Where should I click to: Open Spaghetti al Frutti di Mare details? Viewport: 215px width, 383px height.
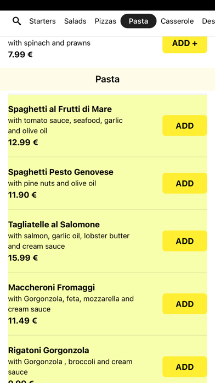[60, 109]
